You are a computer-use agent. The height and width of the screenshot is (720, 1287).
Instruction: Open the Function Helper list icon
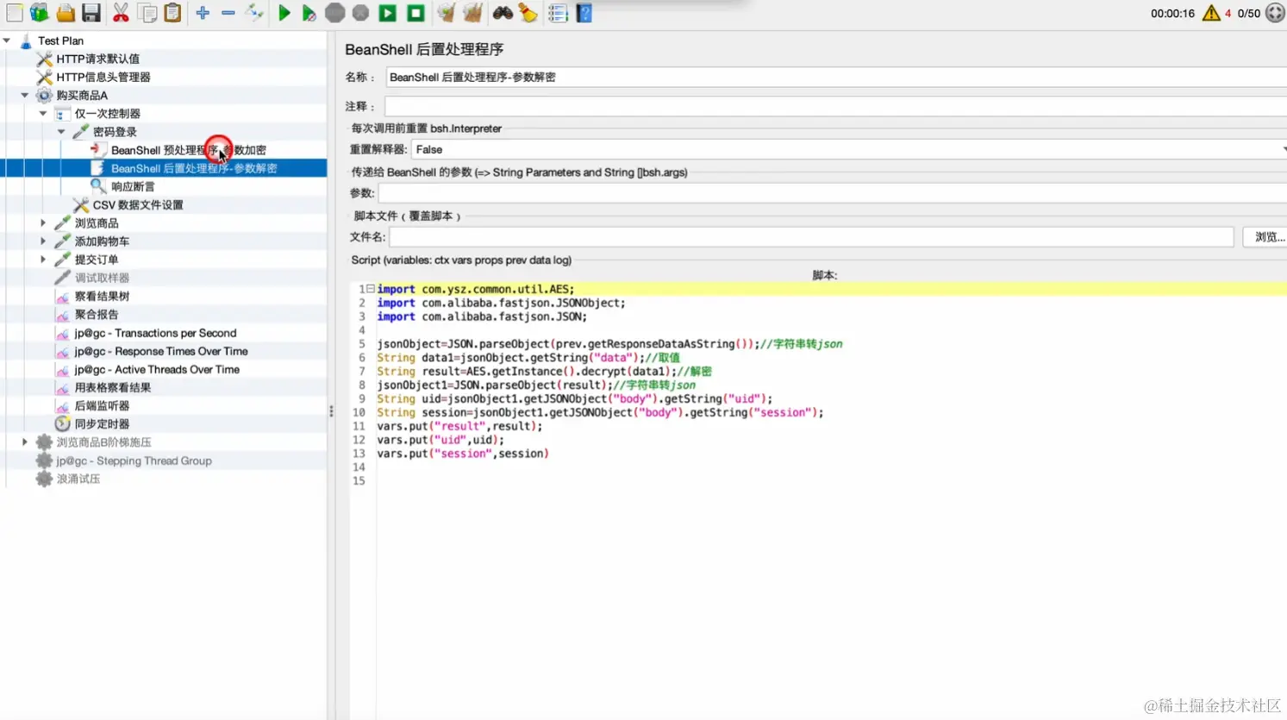point(558,13)
